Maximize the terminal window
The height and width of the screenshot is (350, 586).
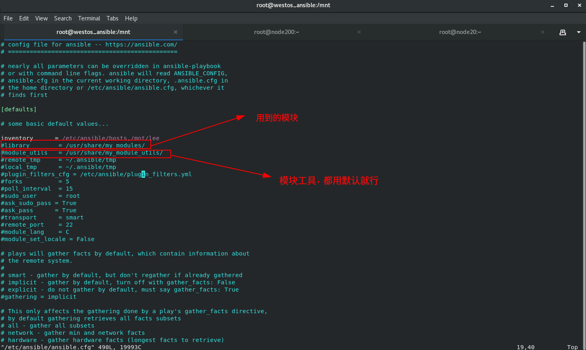coord(566,5)
